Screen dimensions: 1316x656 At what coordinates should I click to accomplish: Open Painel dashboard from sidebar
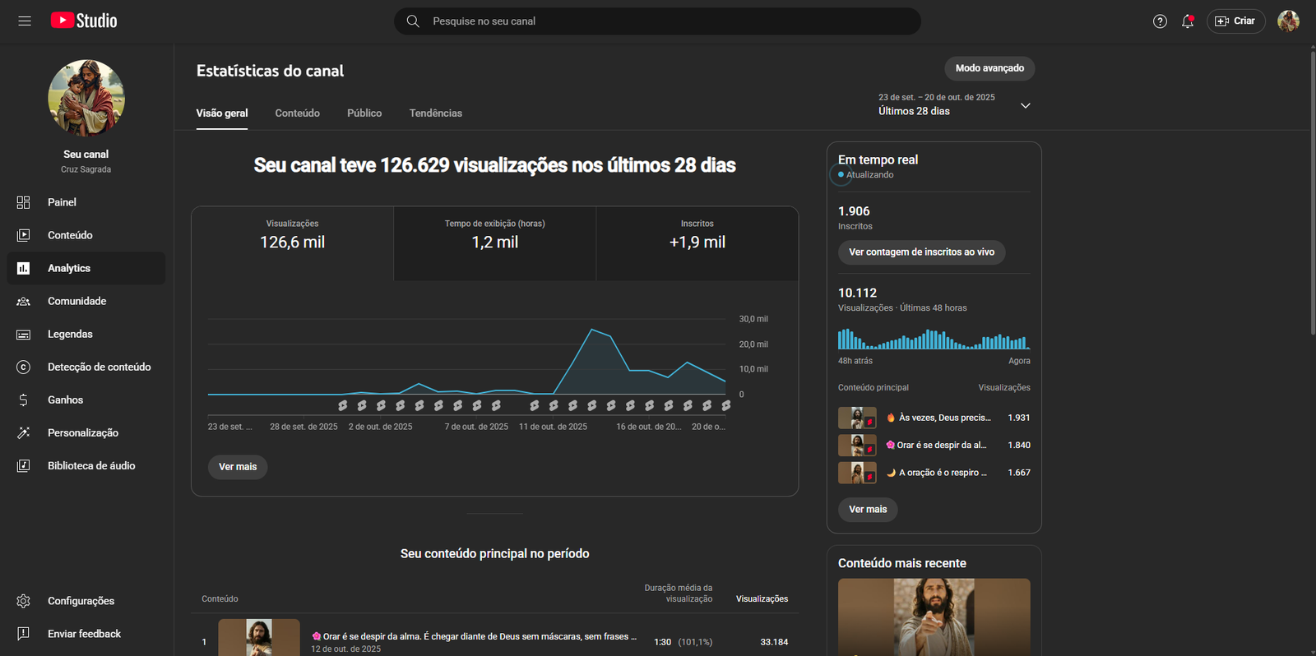tap(62, 202)
